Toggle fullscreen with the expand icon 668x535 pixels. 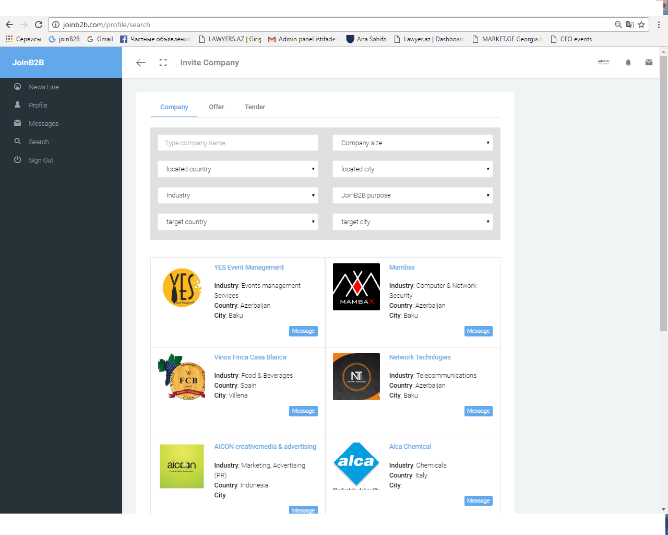[163, 63]
